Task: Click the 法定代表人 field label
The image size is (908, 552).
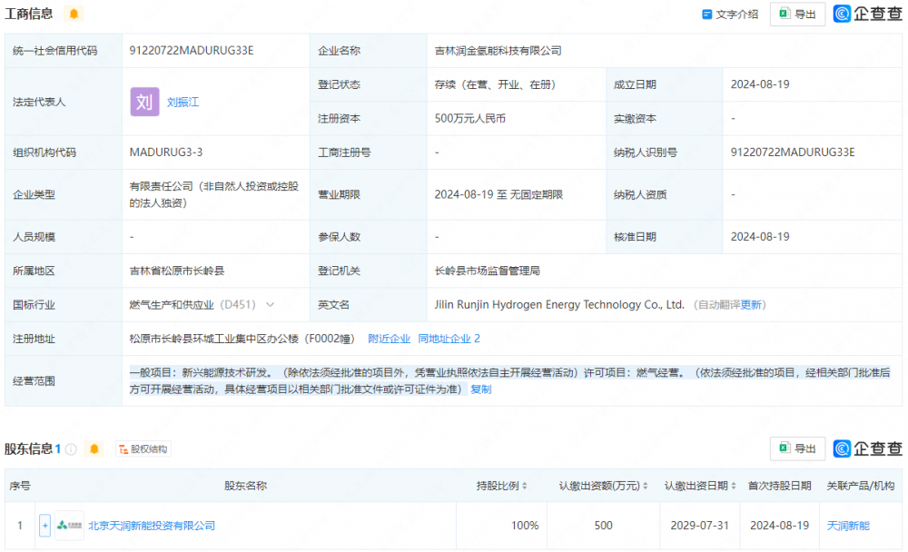Action: pyautogui.click(x=39, y=102)
